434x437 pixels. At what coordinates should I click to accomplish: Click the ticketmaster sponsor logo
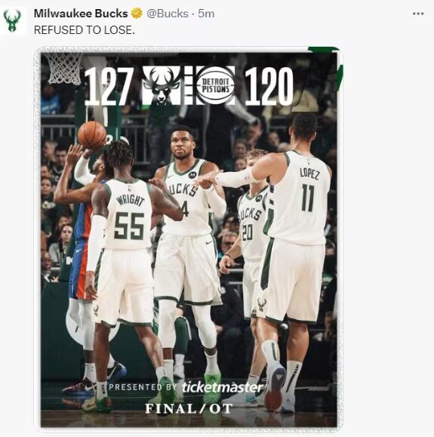pos(222,387)
